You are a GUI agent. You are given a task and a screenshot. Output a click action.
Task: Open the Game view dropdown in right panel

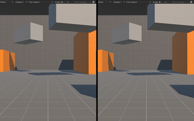(x=105, y=2)
